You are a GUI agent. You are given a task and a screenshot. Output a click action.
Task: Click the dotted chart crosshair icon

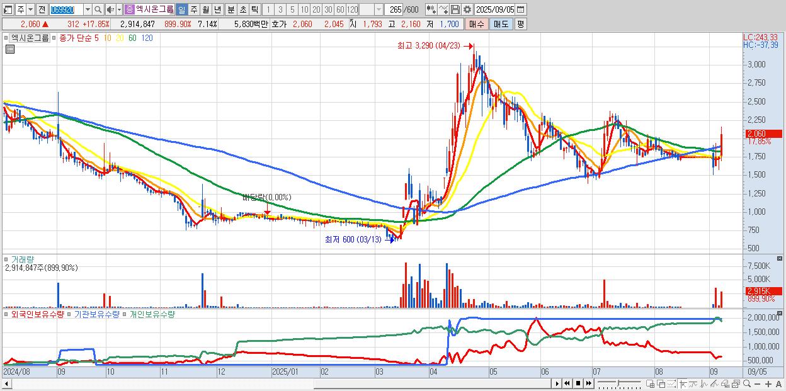click(x=671, y=384)
